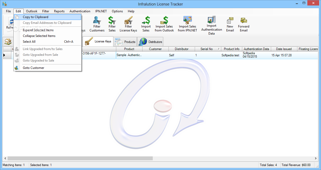The image size is (321, 170).
Task: Sort by Serial No column header
Action: (208, 49)
